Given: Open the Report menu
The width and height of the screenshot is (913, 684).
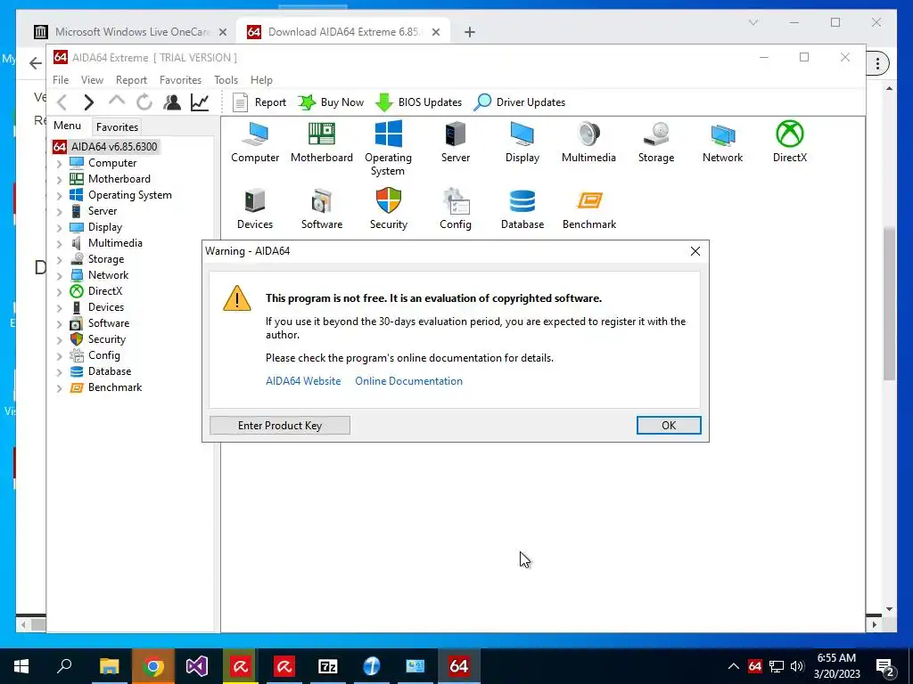Looking at the screenshot, I should [x=131, y=79].
